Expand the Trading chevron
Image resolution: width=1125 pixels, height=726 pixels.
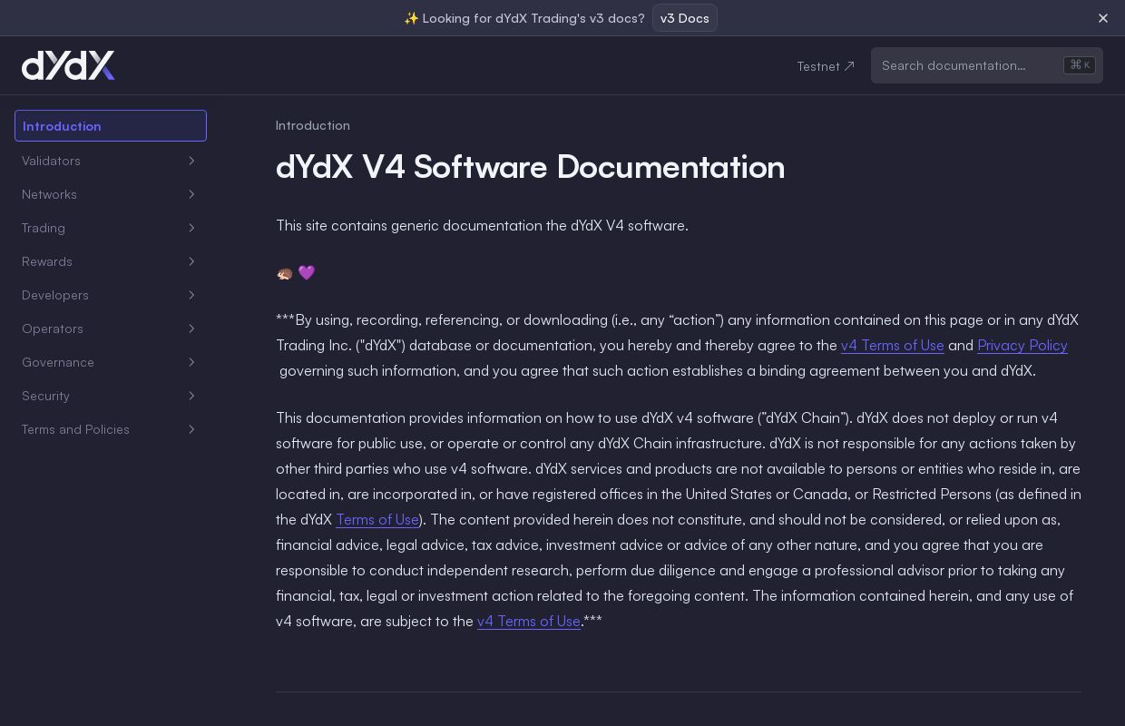191,228
